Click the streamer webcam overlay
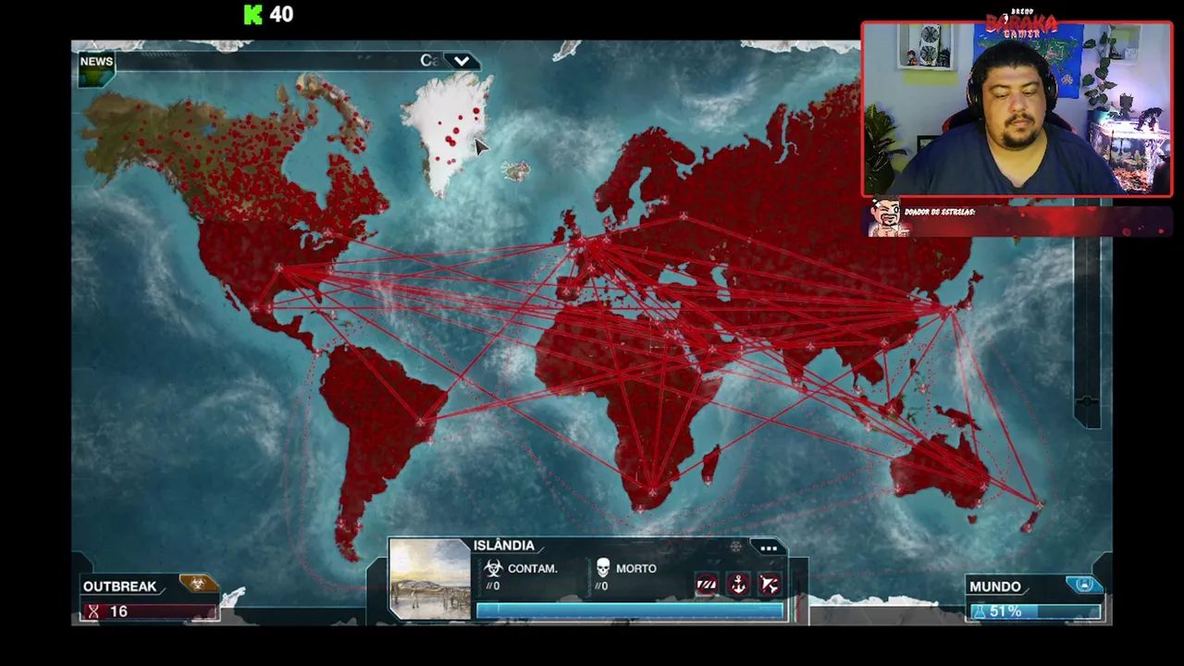Image resolution: width=1184 pixels, height=666 pixels. (x=1017, y=109)
